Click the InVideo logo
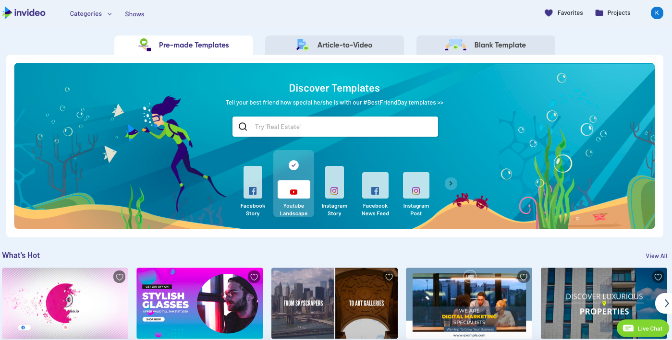The image size is (672, 340). (24, 13)
